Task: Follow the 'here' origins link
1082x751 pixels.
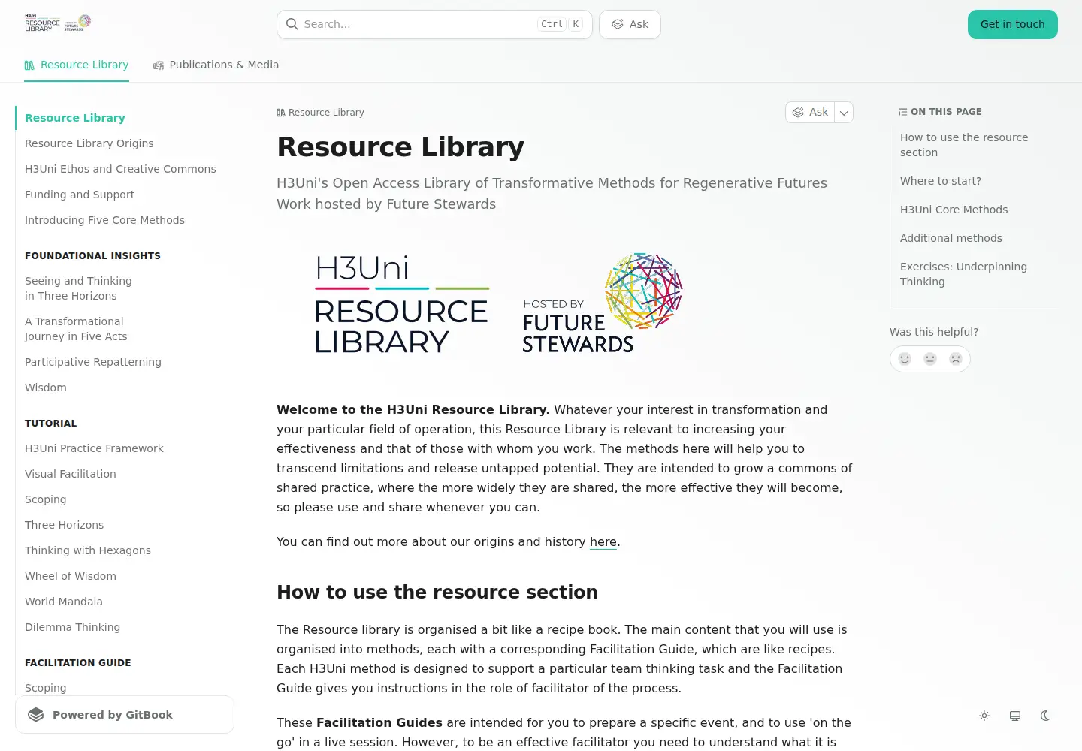Action: (603, 542)
